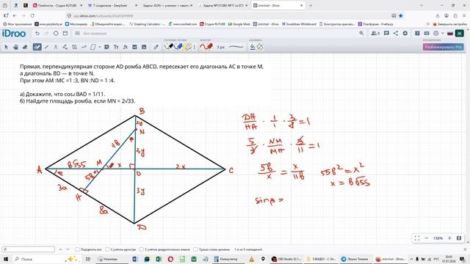Viewport: 470px width, 264px height.
Task: Open the Graphing Calculator bookmark
Action: click(x=147, y=24)
